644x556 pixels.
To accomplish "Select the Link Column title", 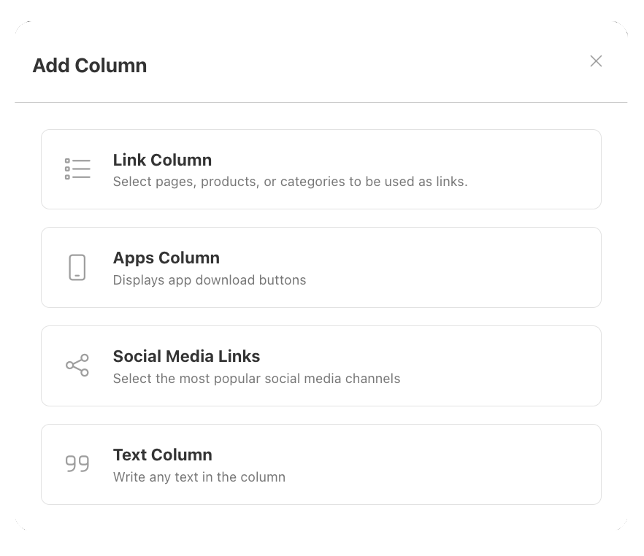I will coord(162,160).
